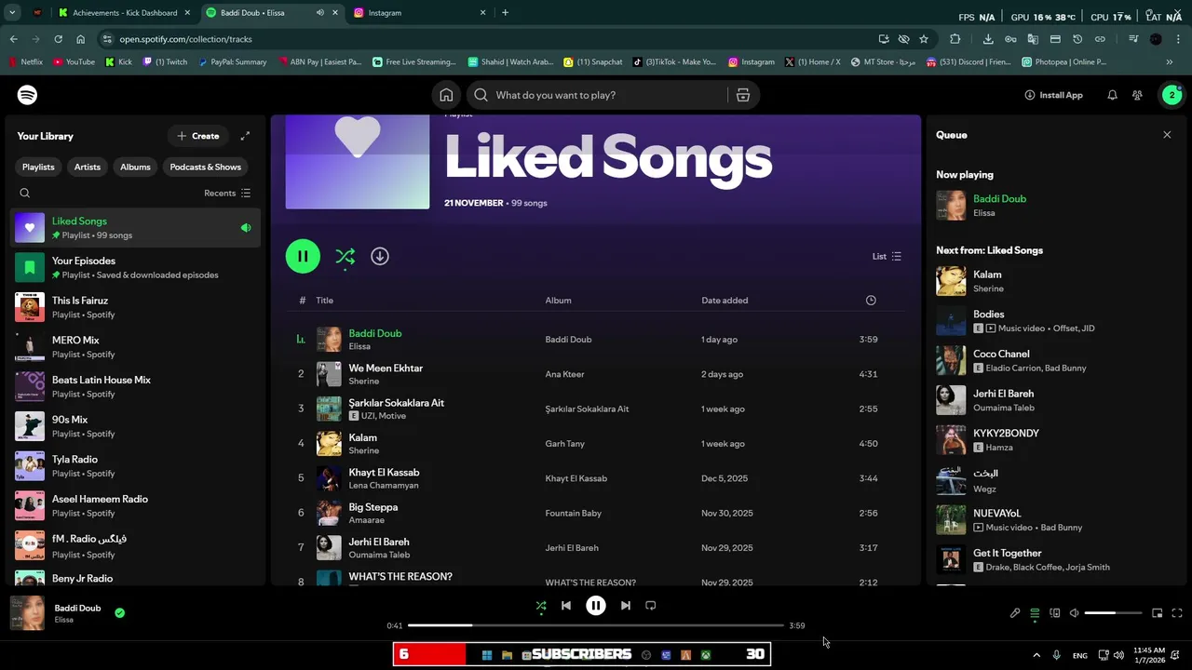Viewport: 1192px width, 670px height.
Task: Open the YouTube bookmark
Action: (74, 62)
